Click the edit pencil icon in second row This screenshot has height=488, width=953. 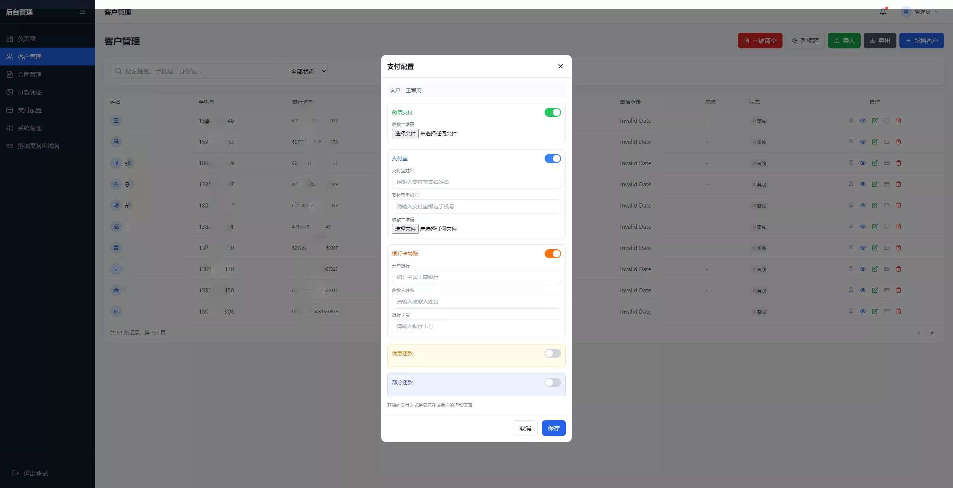tap(874, 142)
